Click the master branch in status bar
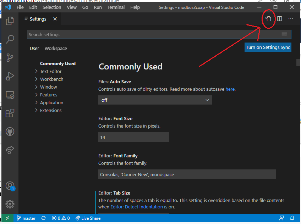This screenshot has height=224, width=301. coord(26,218)
